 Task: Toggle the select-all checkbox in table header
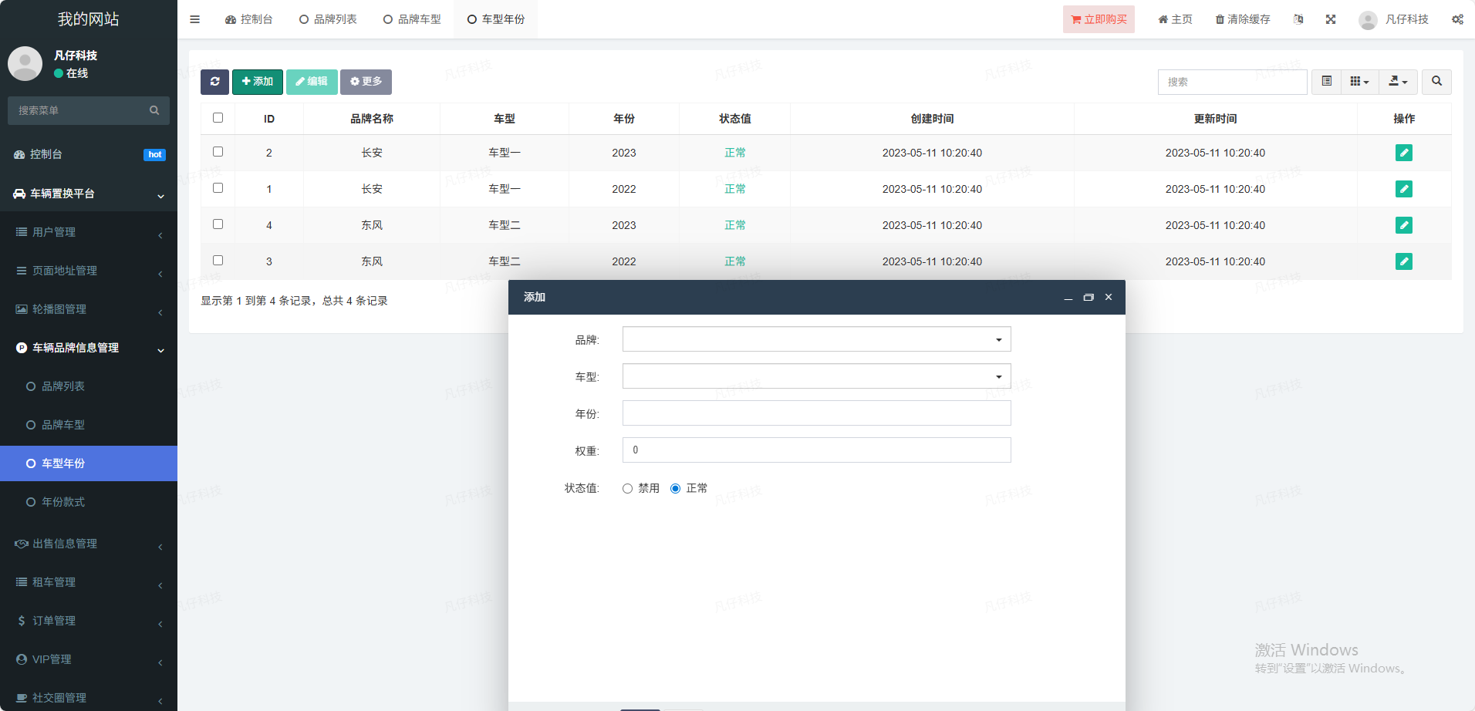tap(218, 118)
